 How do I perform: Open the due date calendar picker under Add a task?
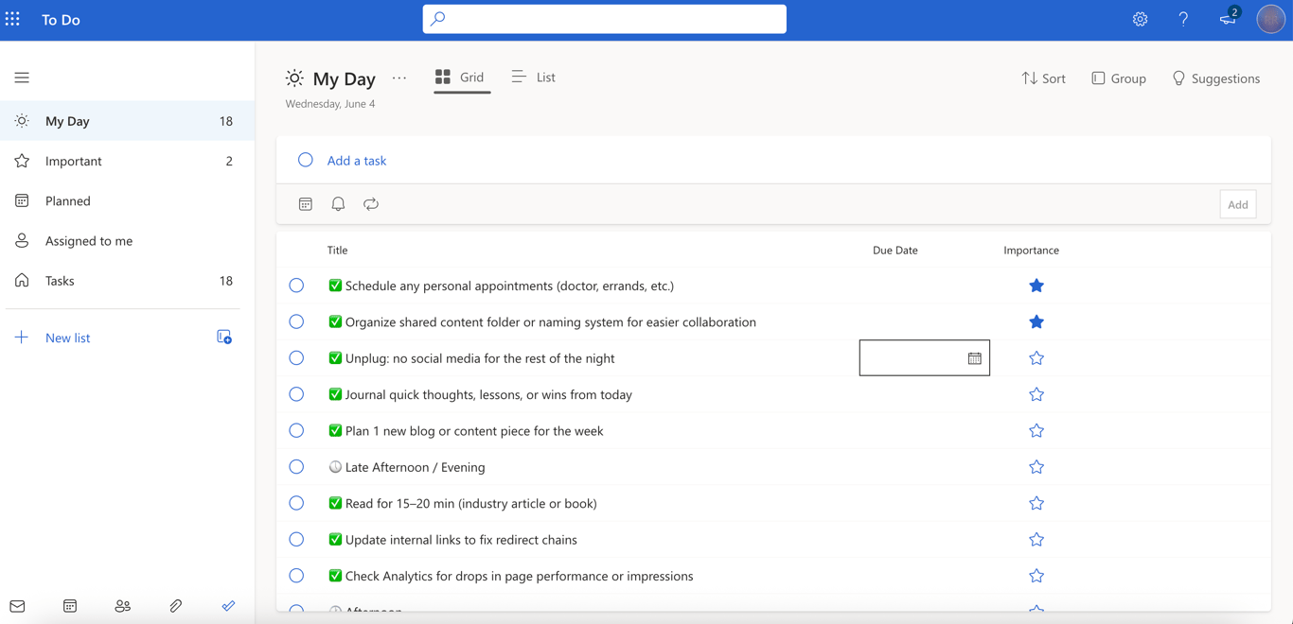tap(305, 203)
